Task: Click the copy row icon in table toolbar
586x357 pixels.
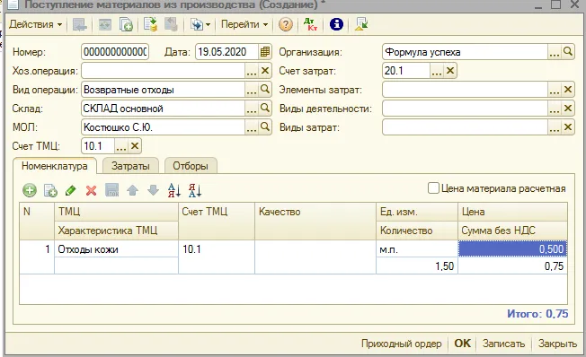Action: click(50, 190)
